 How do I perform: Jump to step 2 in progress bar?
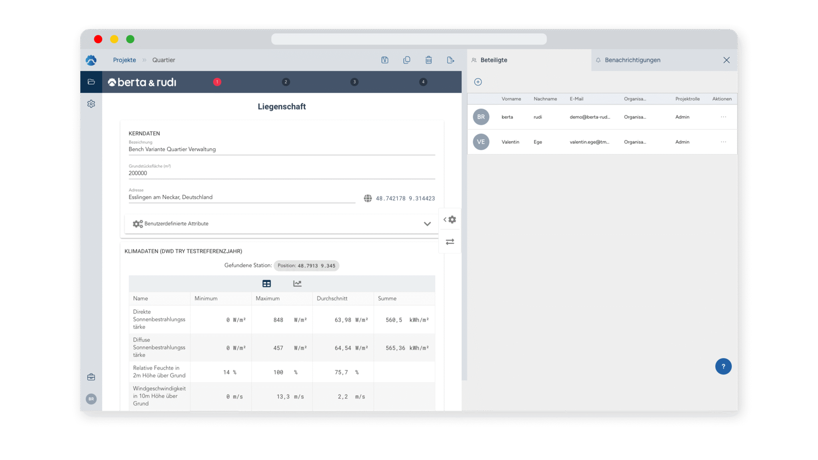point(286,82)
